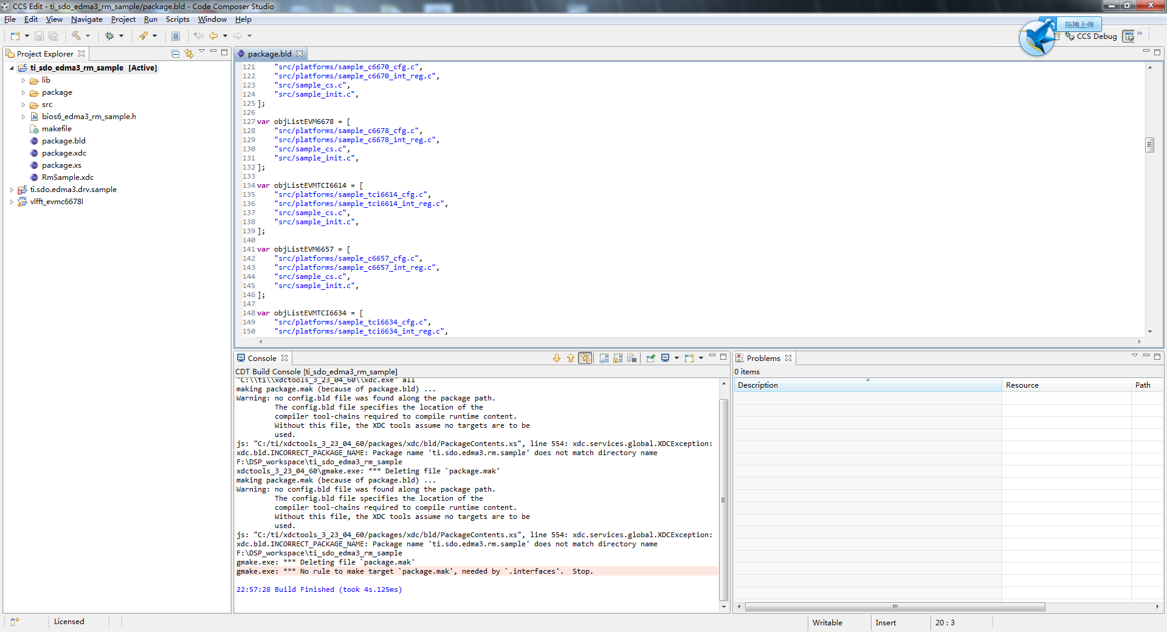Expand ti.sdo.edma3.drv.sample project
Image resolution: width=1167 pixels, height=632 pixels.
point(12,190)
